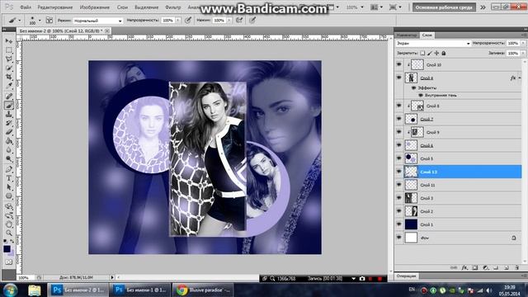Select the Brush tool in toolbox
The width and height of the screenshot is (528, 297).
tap(9, 106)
